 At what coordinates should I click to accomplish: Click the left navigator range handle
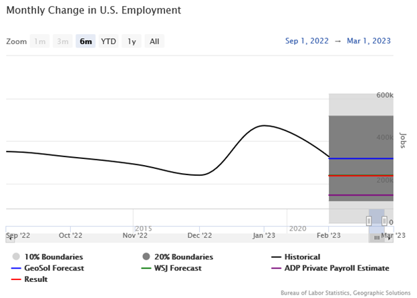click(x=369, y=220)
